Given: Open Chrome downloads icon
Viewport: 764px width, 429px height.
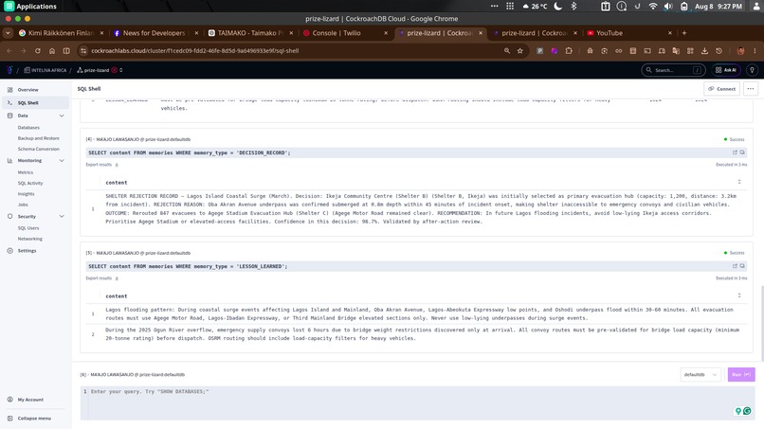Looking at the screenshot, I should pyautogui.click(x=704, y=50).
